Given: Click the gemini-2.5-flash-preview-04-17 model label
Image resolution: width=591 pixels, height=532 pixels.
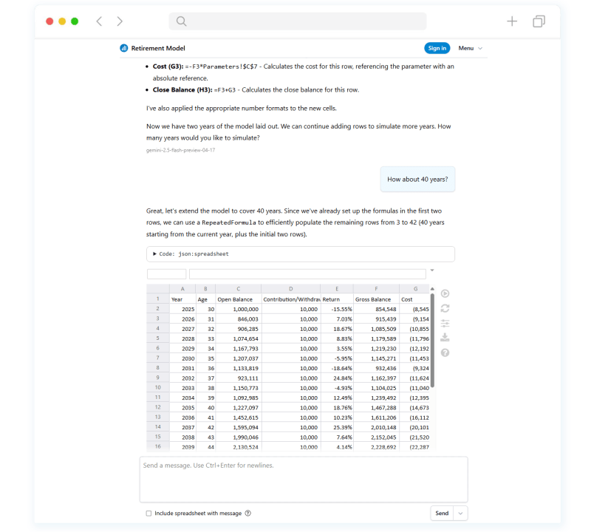Looking at the screenshot, I should point(180,150).
